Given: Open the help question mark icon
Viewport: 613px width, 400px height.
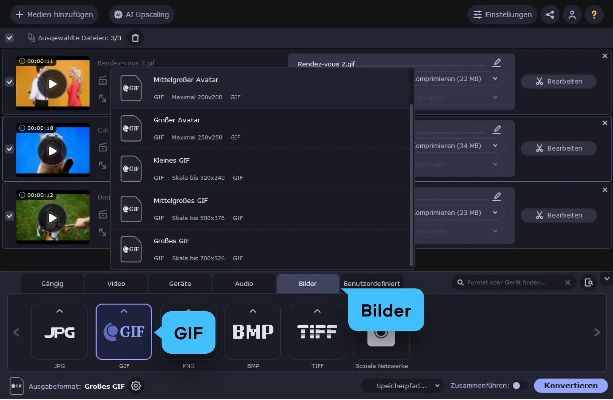Looking at the screenshot, I should pos(594,15).
